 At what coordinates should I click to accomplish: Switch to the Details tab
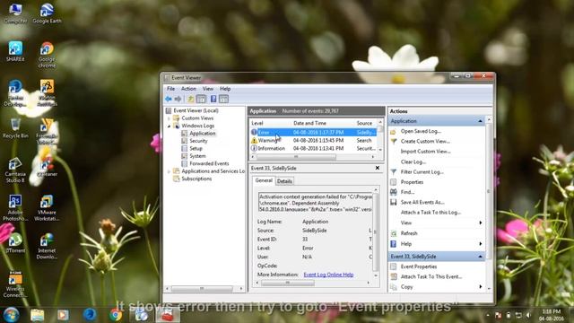tap(284, 181)
